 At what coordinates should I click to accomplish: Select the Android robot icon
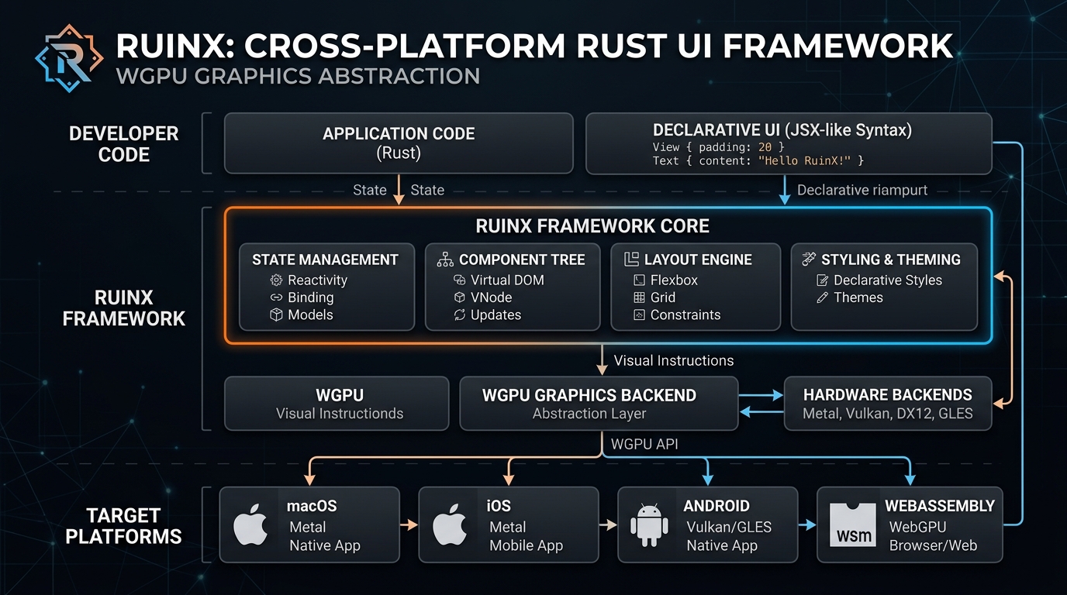pos(650,526)
